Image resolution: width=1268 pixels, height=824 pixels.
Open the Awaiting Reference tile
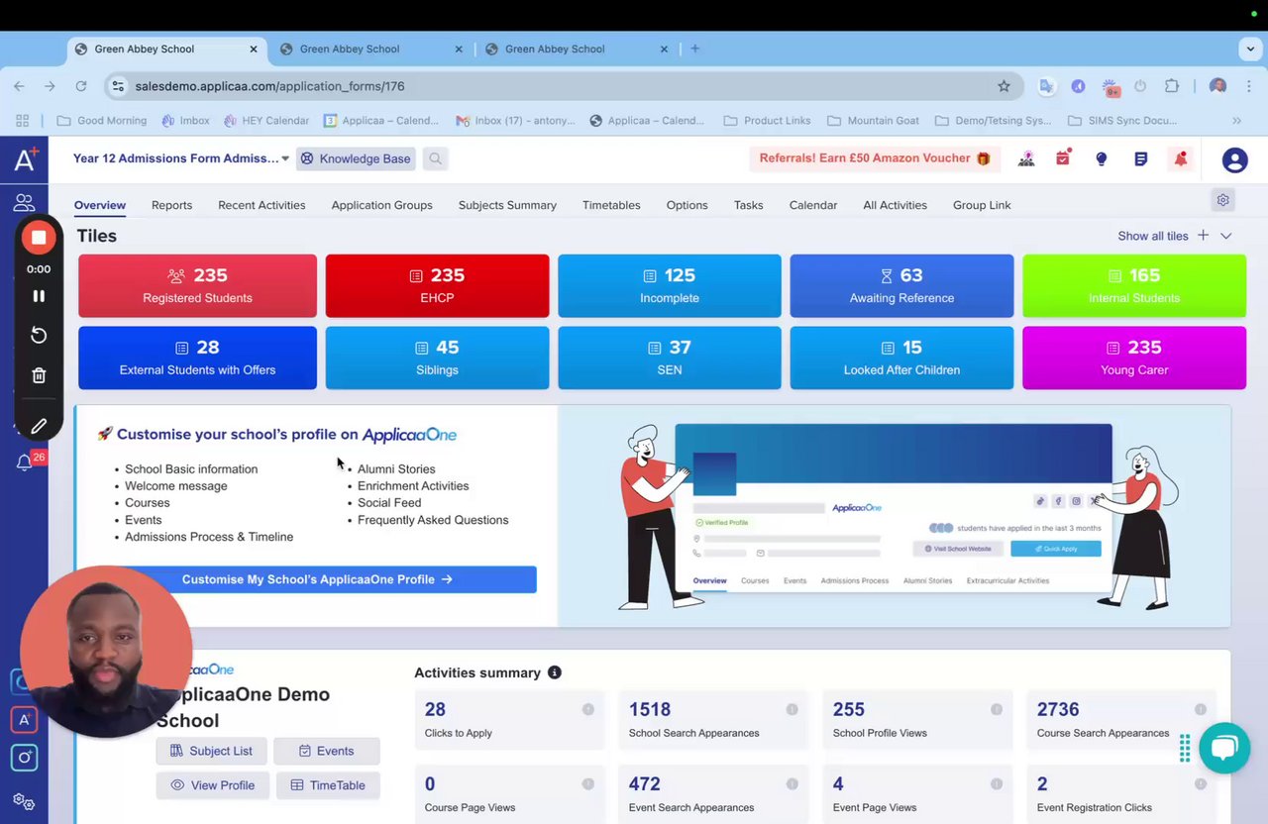coord(901,286)
